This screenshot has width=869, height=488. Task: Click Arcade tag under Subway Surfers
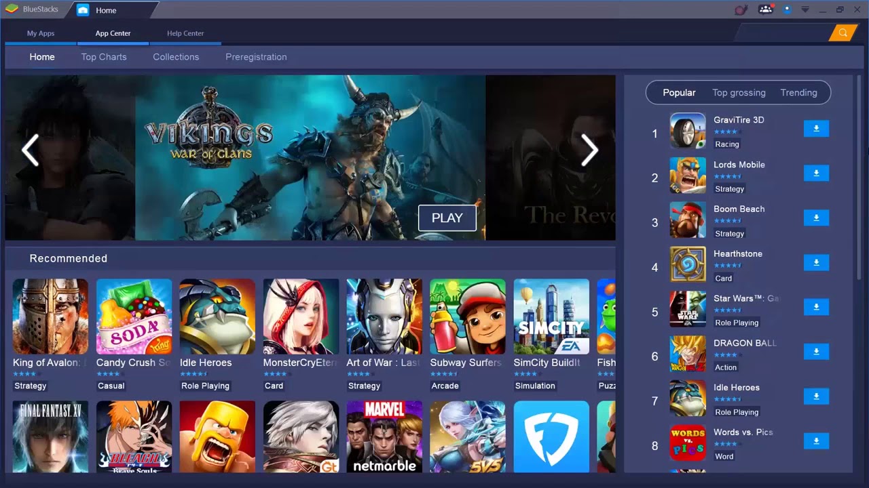445,386
